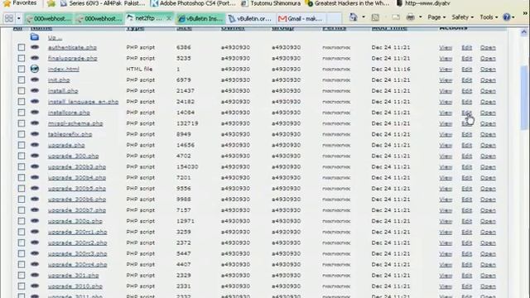Viewport: 530px width, 298px height.
Task: Open the Quick Tabs grid icon
Action: tap(9, 18)
